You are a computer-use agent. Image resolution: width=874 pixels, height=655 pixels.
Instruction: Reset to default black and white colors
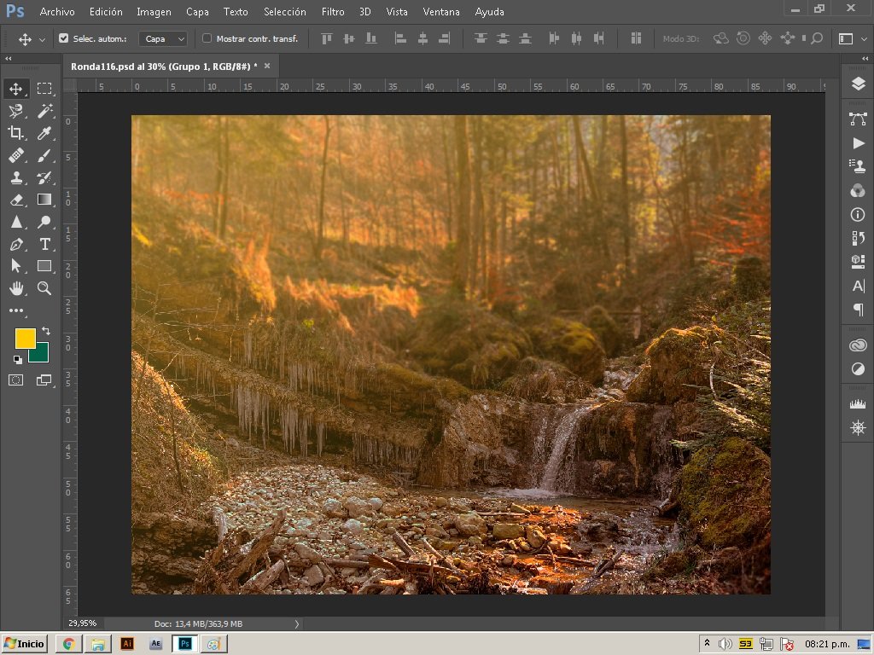coord(18,359)
